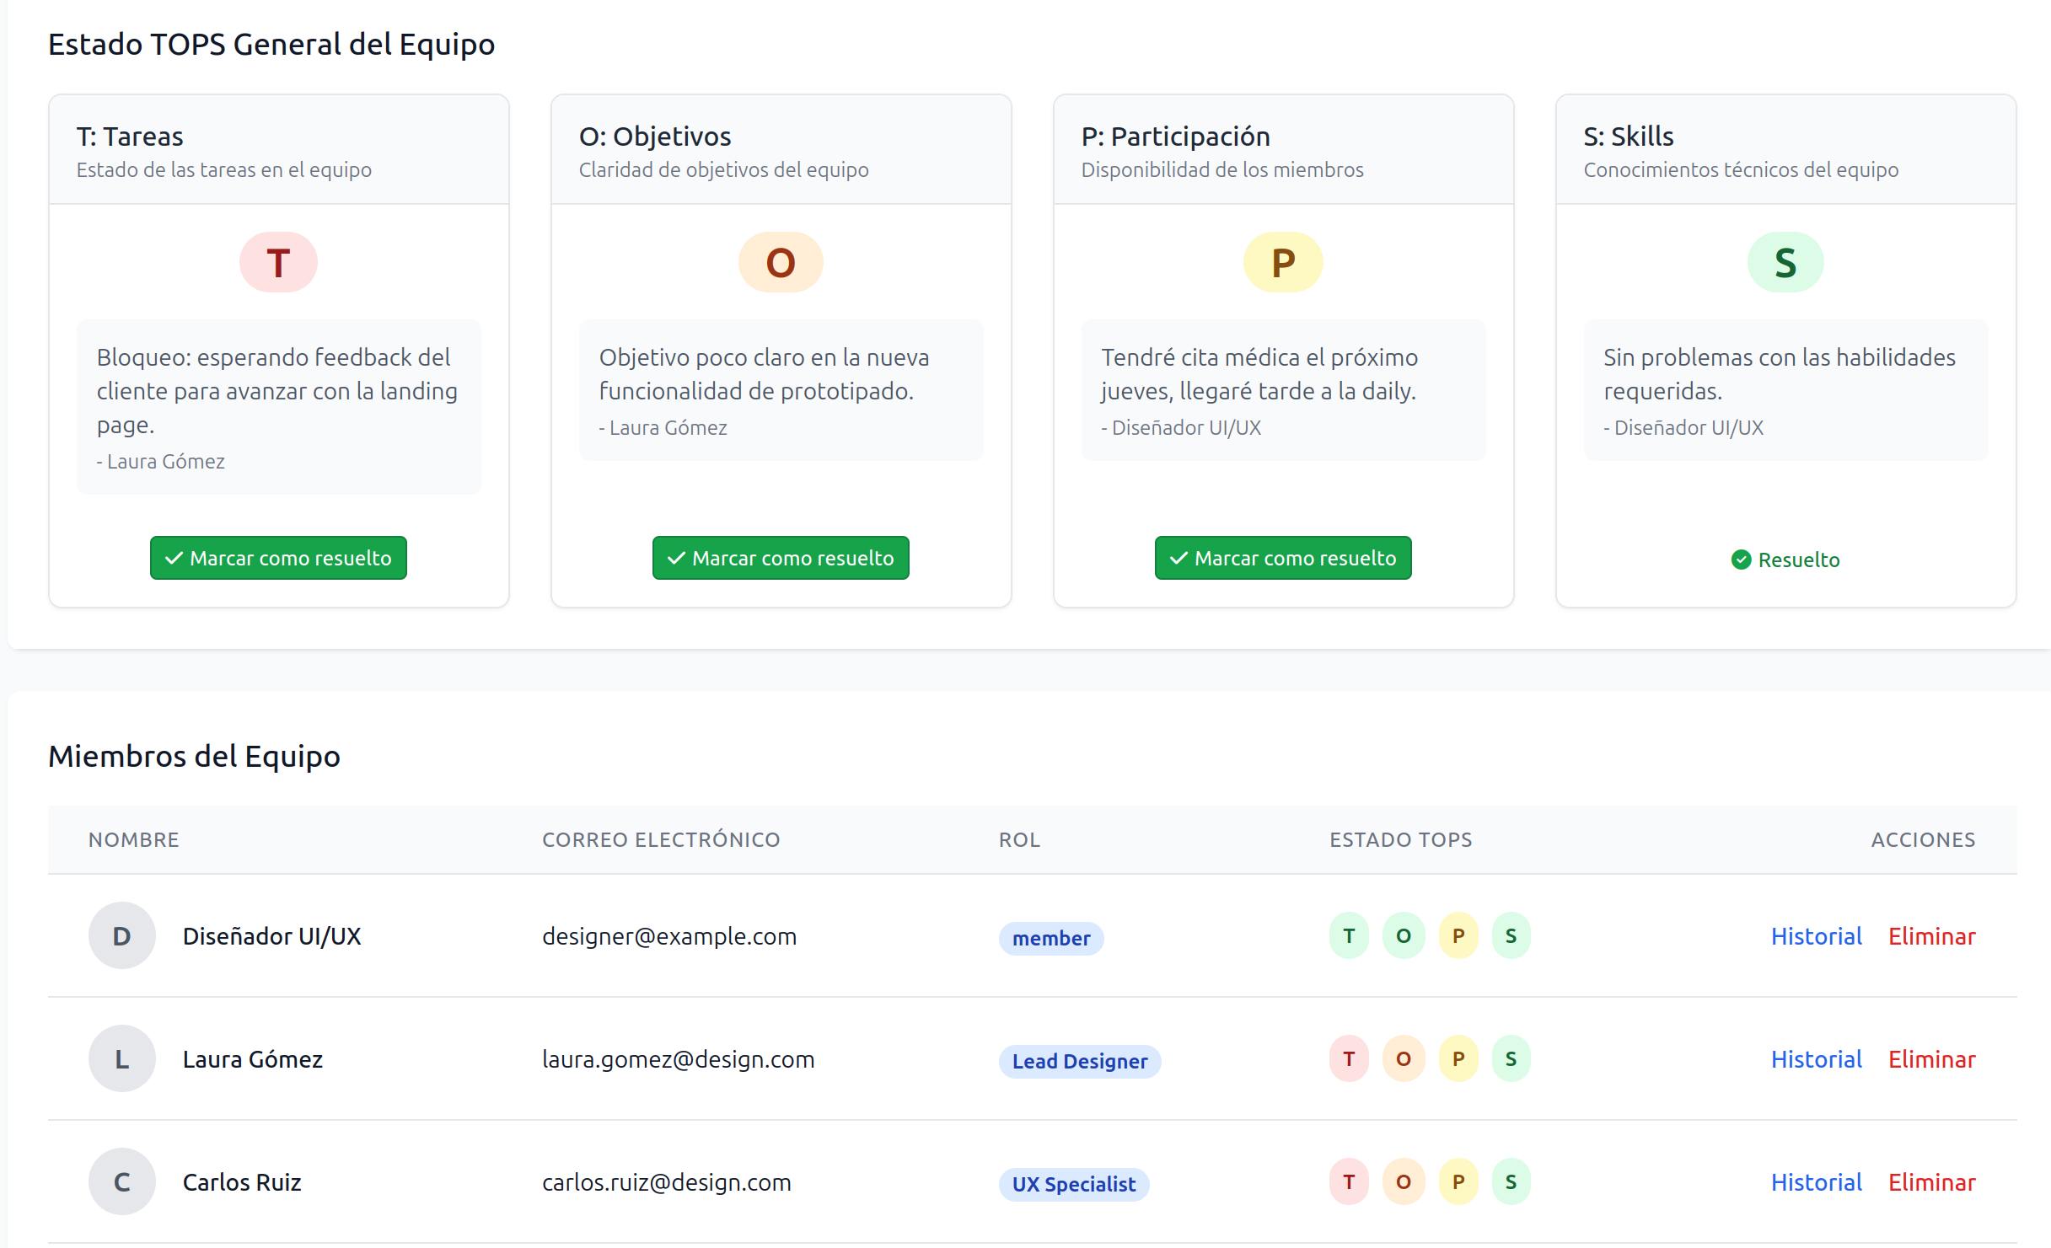Select the C avatar for Carlos Ruiz

pyautogui.click(x=121, y=1181)
